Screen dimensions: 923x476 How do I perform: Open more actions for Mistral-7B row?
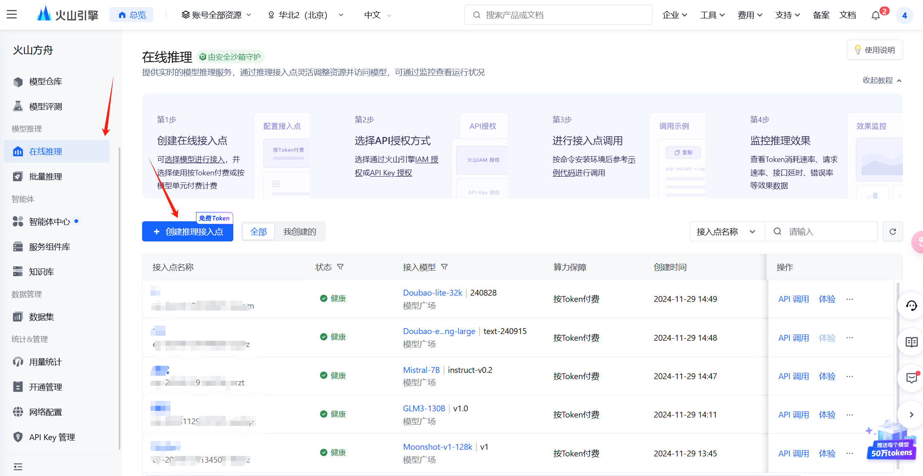[x=849, y=376]
